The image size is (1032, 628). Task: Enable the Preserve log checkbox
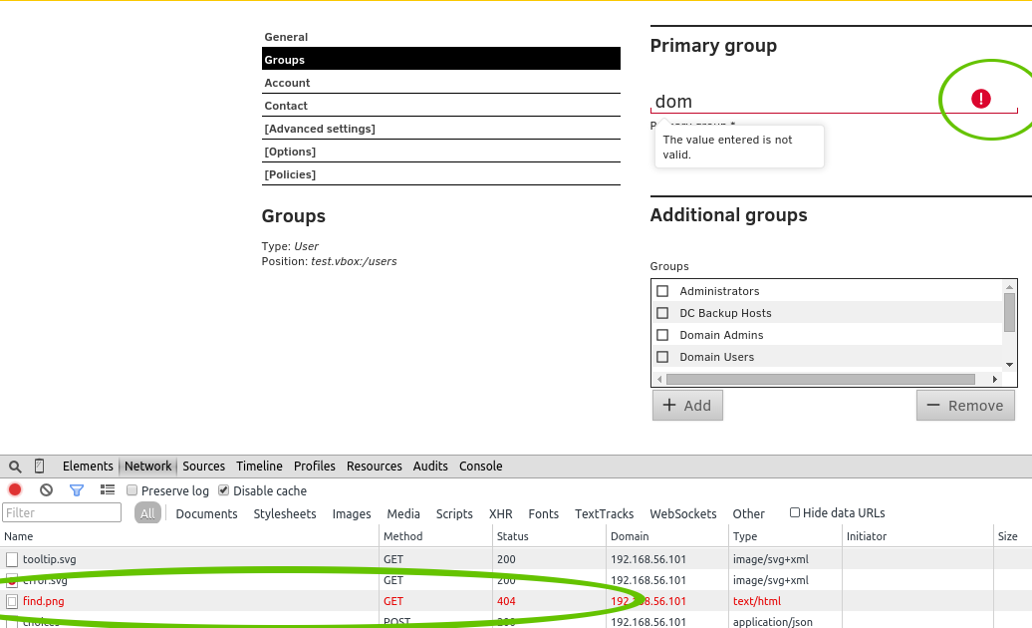tap(132, 490)
